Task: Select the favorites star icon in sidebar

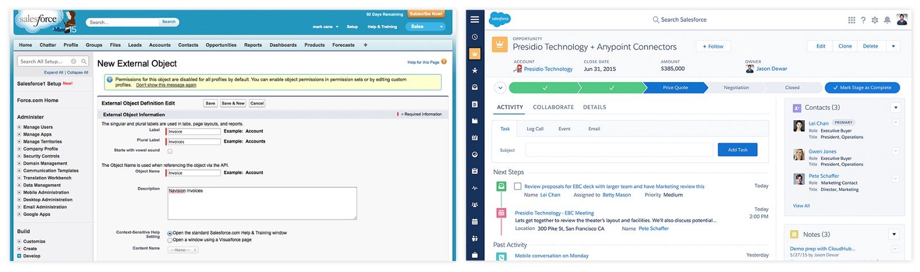Action: [x=474, y=71]
